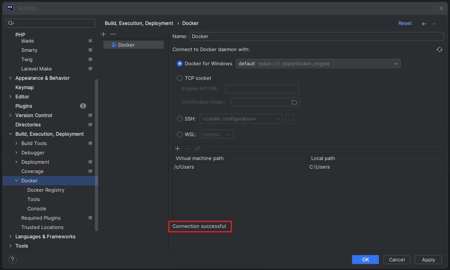The image size is (450, 270).
Task: Select Docker for Windows radio button
Action: (180, 64)
